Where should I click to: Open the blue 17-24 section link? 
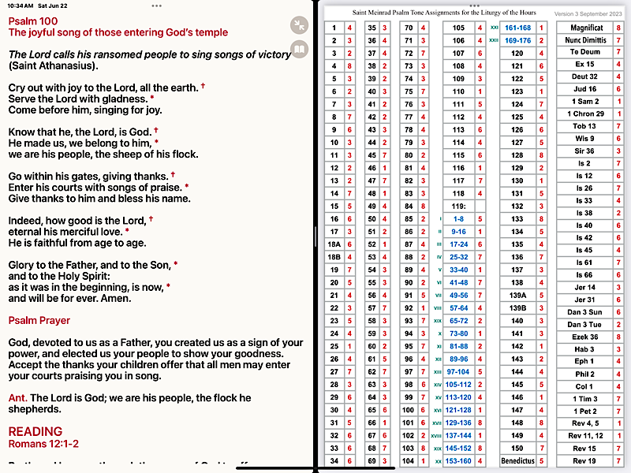pos(458,244)
